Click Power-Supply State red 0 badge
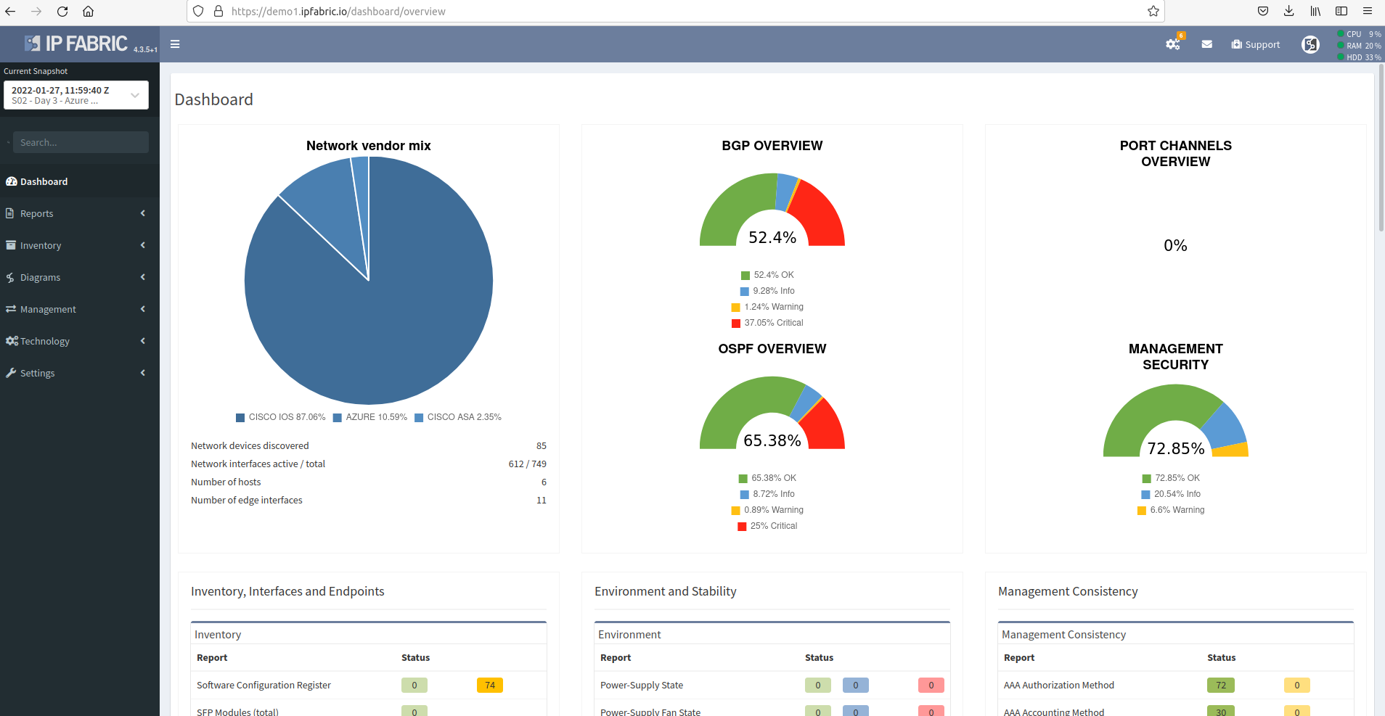Image resolution: width=1385 pixels, height=716 pixels. tap(931, 685)
